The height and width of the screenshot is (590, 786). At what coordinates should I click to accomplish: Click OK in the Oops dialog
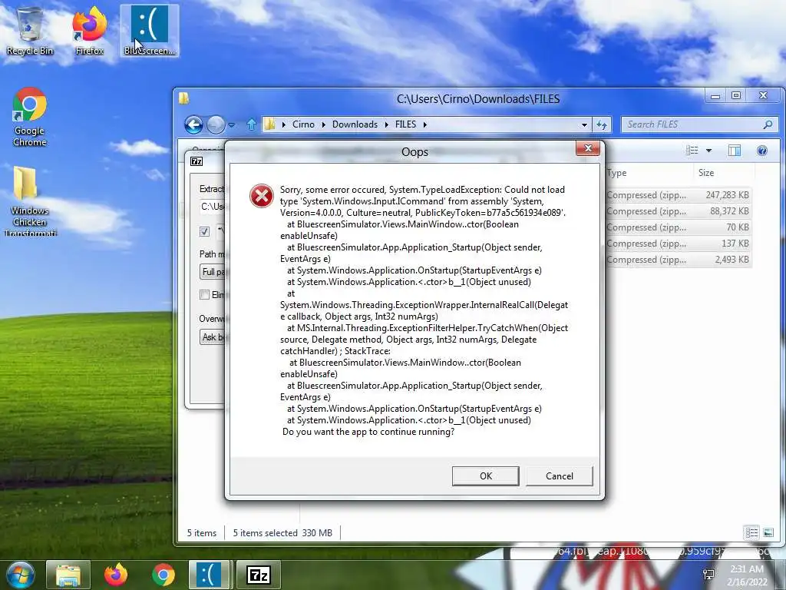pyautogui.click(x=485, y=476)
